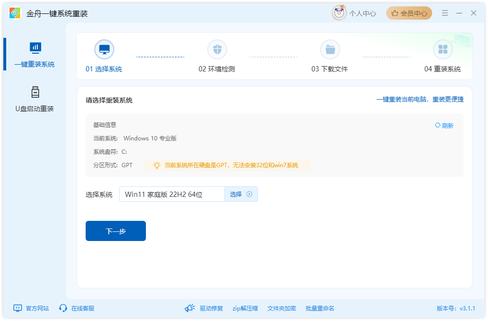
Task: Click the 03 下载文件 step label
Action: (x=330, y=69)
